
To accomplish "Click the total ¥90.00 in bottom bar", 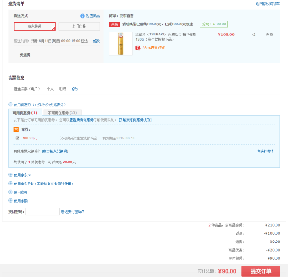I will 227,271.
